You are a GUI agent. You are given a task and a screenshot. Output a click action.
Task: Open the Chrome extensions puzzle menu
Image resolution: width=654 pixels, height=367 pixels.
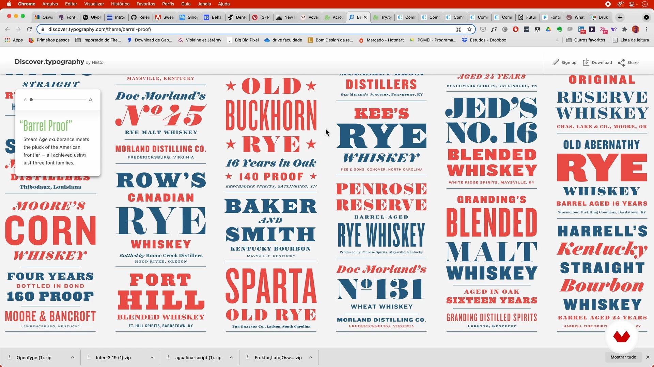point(625,29)
